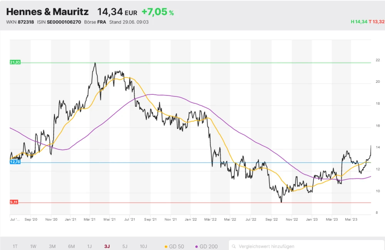Select the active 3J time range
The image size is (385, 250).
pyautogui.click(x=107, y=246)
